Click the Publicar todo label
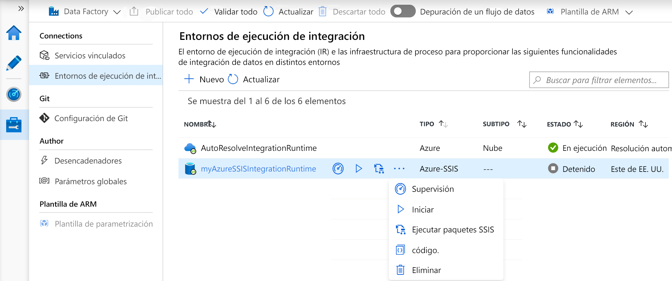 169,12
